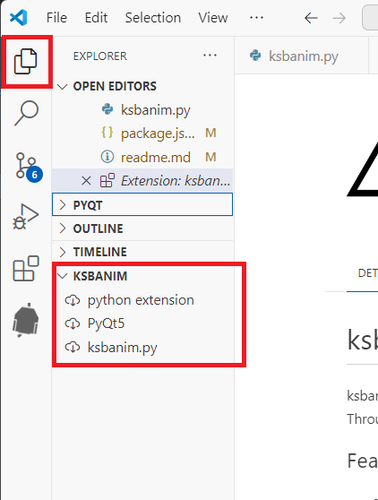Open Source Control view with 6 changes

(x=29, y=167)
